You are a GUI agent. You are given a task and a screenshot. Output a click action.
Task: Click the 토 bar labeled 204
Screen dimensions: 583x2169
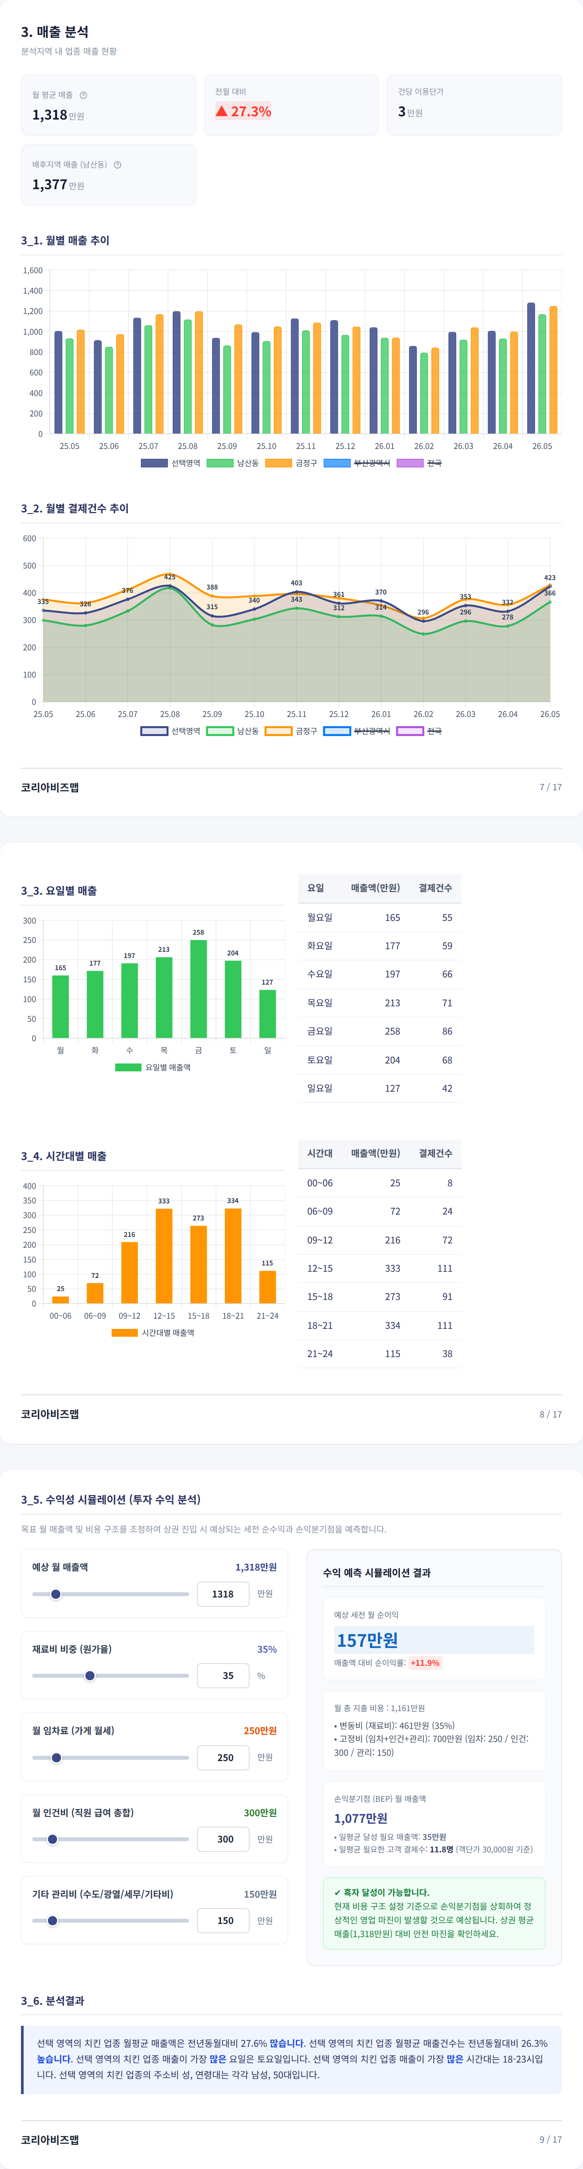(x=233, y=999)
